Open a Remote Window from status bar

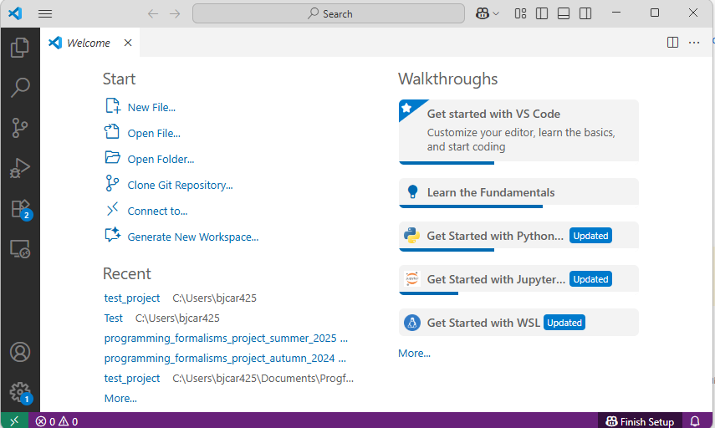(14, 420)
